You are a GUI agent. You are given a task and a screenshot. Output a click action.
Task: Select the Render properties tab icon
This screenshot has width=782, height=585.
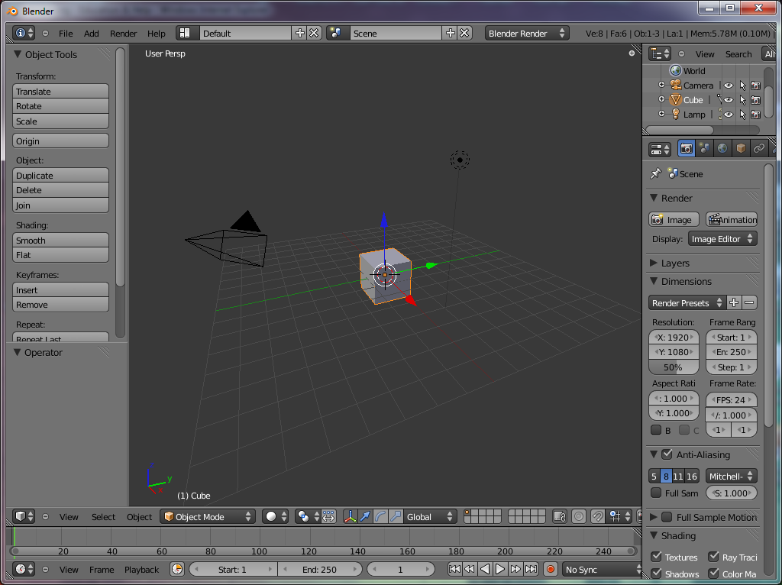coord(687,148)
